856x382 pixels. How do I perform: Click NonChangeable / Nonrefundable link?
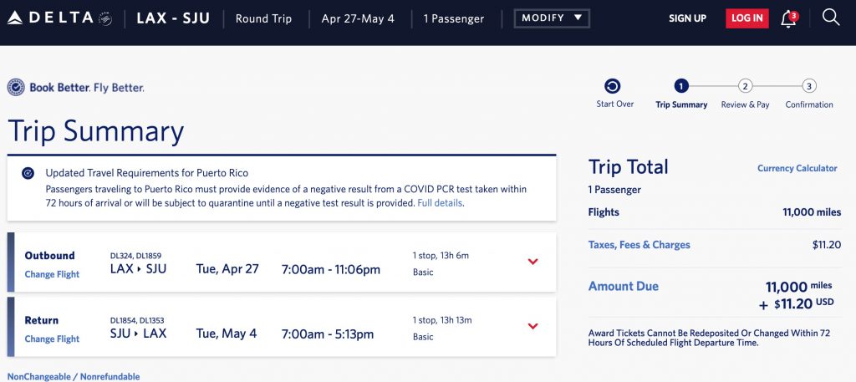tap(74, 376)
